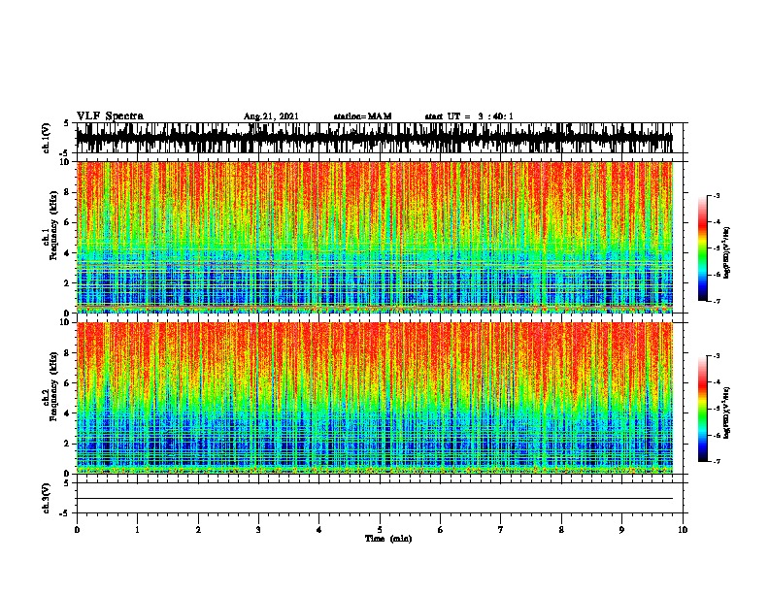Click the "8" tick on the time axis
Viewport: 769px width, 594px height.
pos(561,530)
